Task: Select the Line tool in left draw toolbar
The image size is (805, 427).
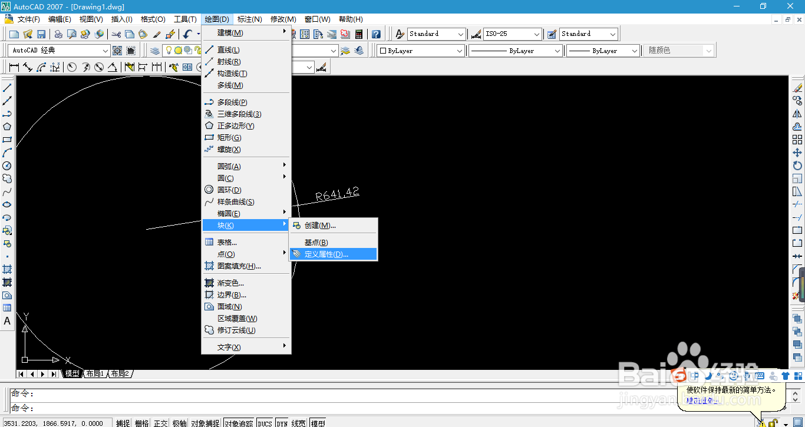Action: (x=7, y=88)
